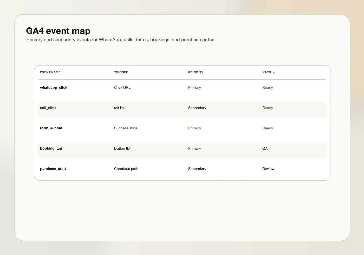The image size is (364, 255).
Task: Click Secondary priority in call_click row
Action: click(197, 108)
